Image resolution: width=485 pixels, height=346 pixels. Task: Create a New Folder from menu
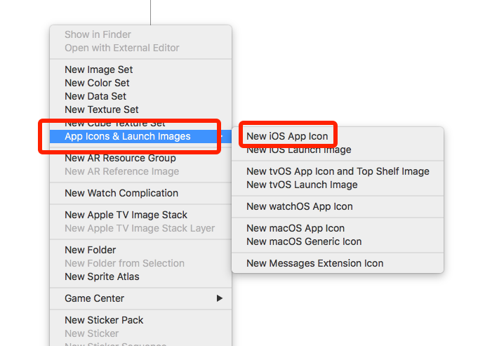point(141,250)
